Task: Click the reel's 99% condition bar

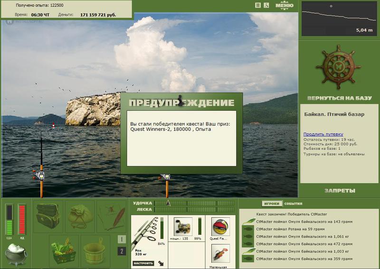Action: (199, 226)
